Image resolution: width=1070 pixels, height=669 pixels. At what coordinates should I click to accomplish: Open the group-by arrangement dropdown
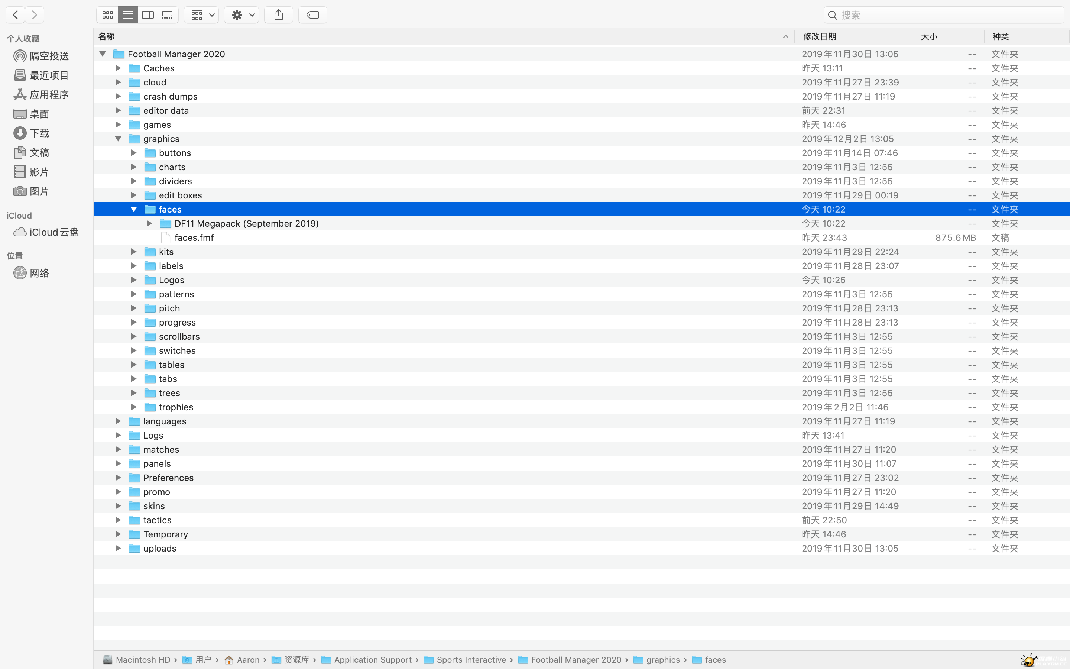click(202, 15)
